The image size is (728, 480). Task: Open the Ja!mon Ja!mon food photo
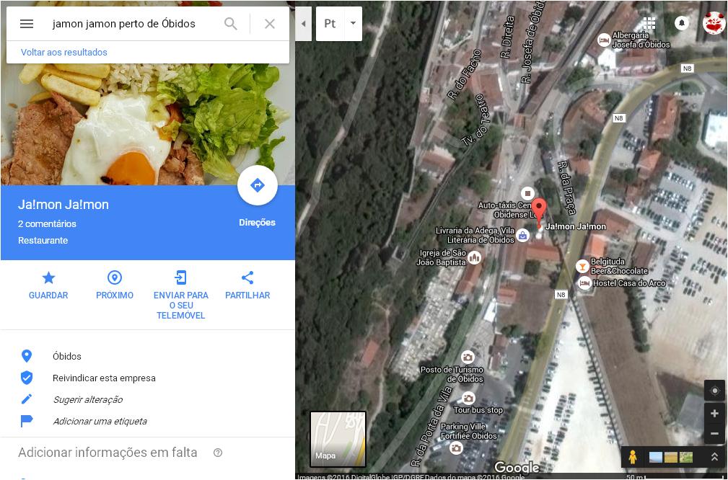coord(148,124)
